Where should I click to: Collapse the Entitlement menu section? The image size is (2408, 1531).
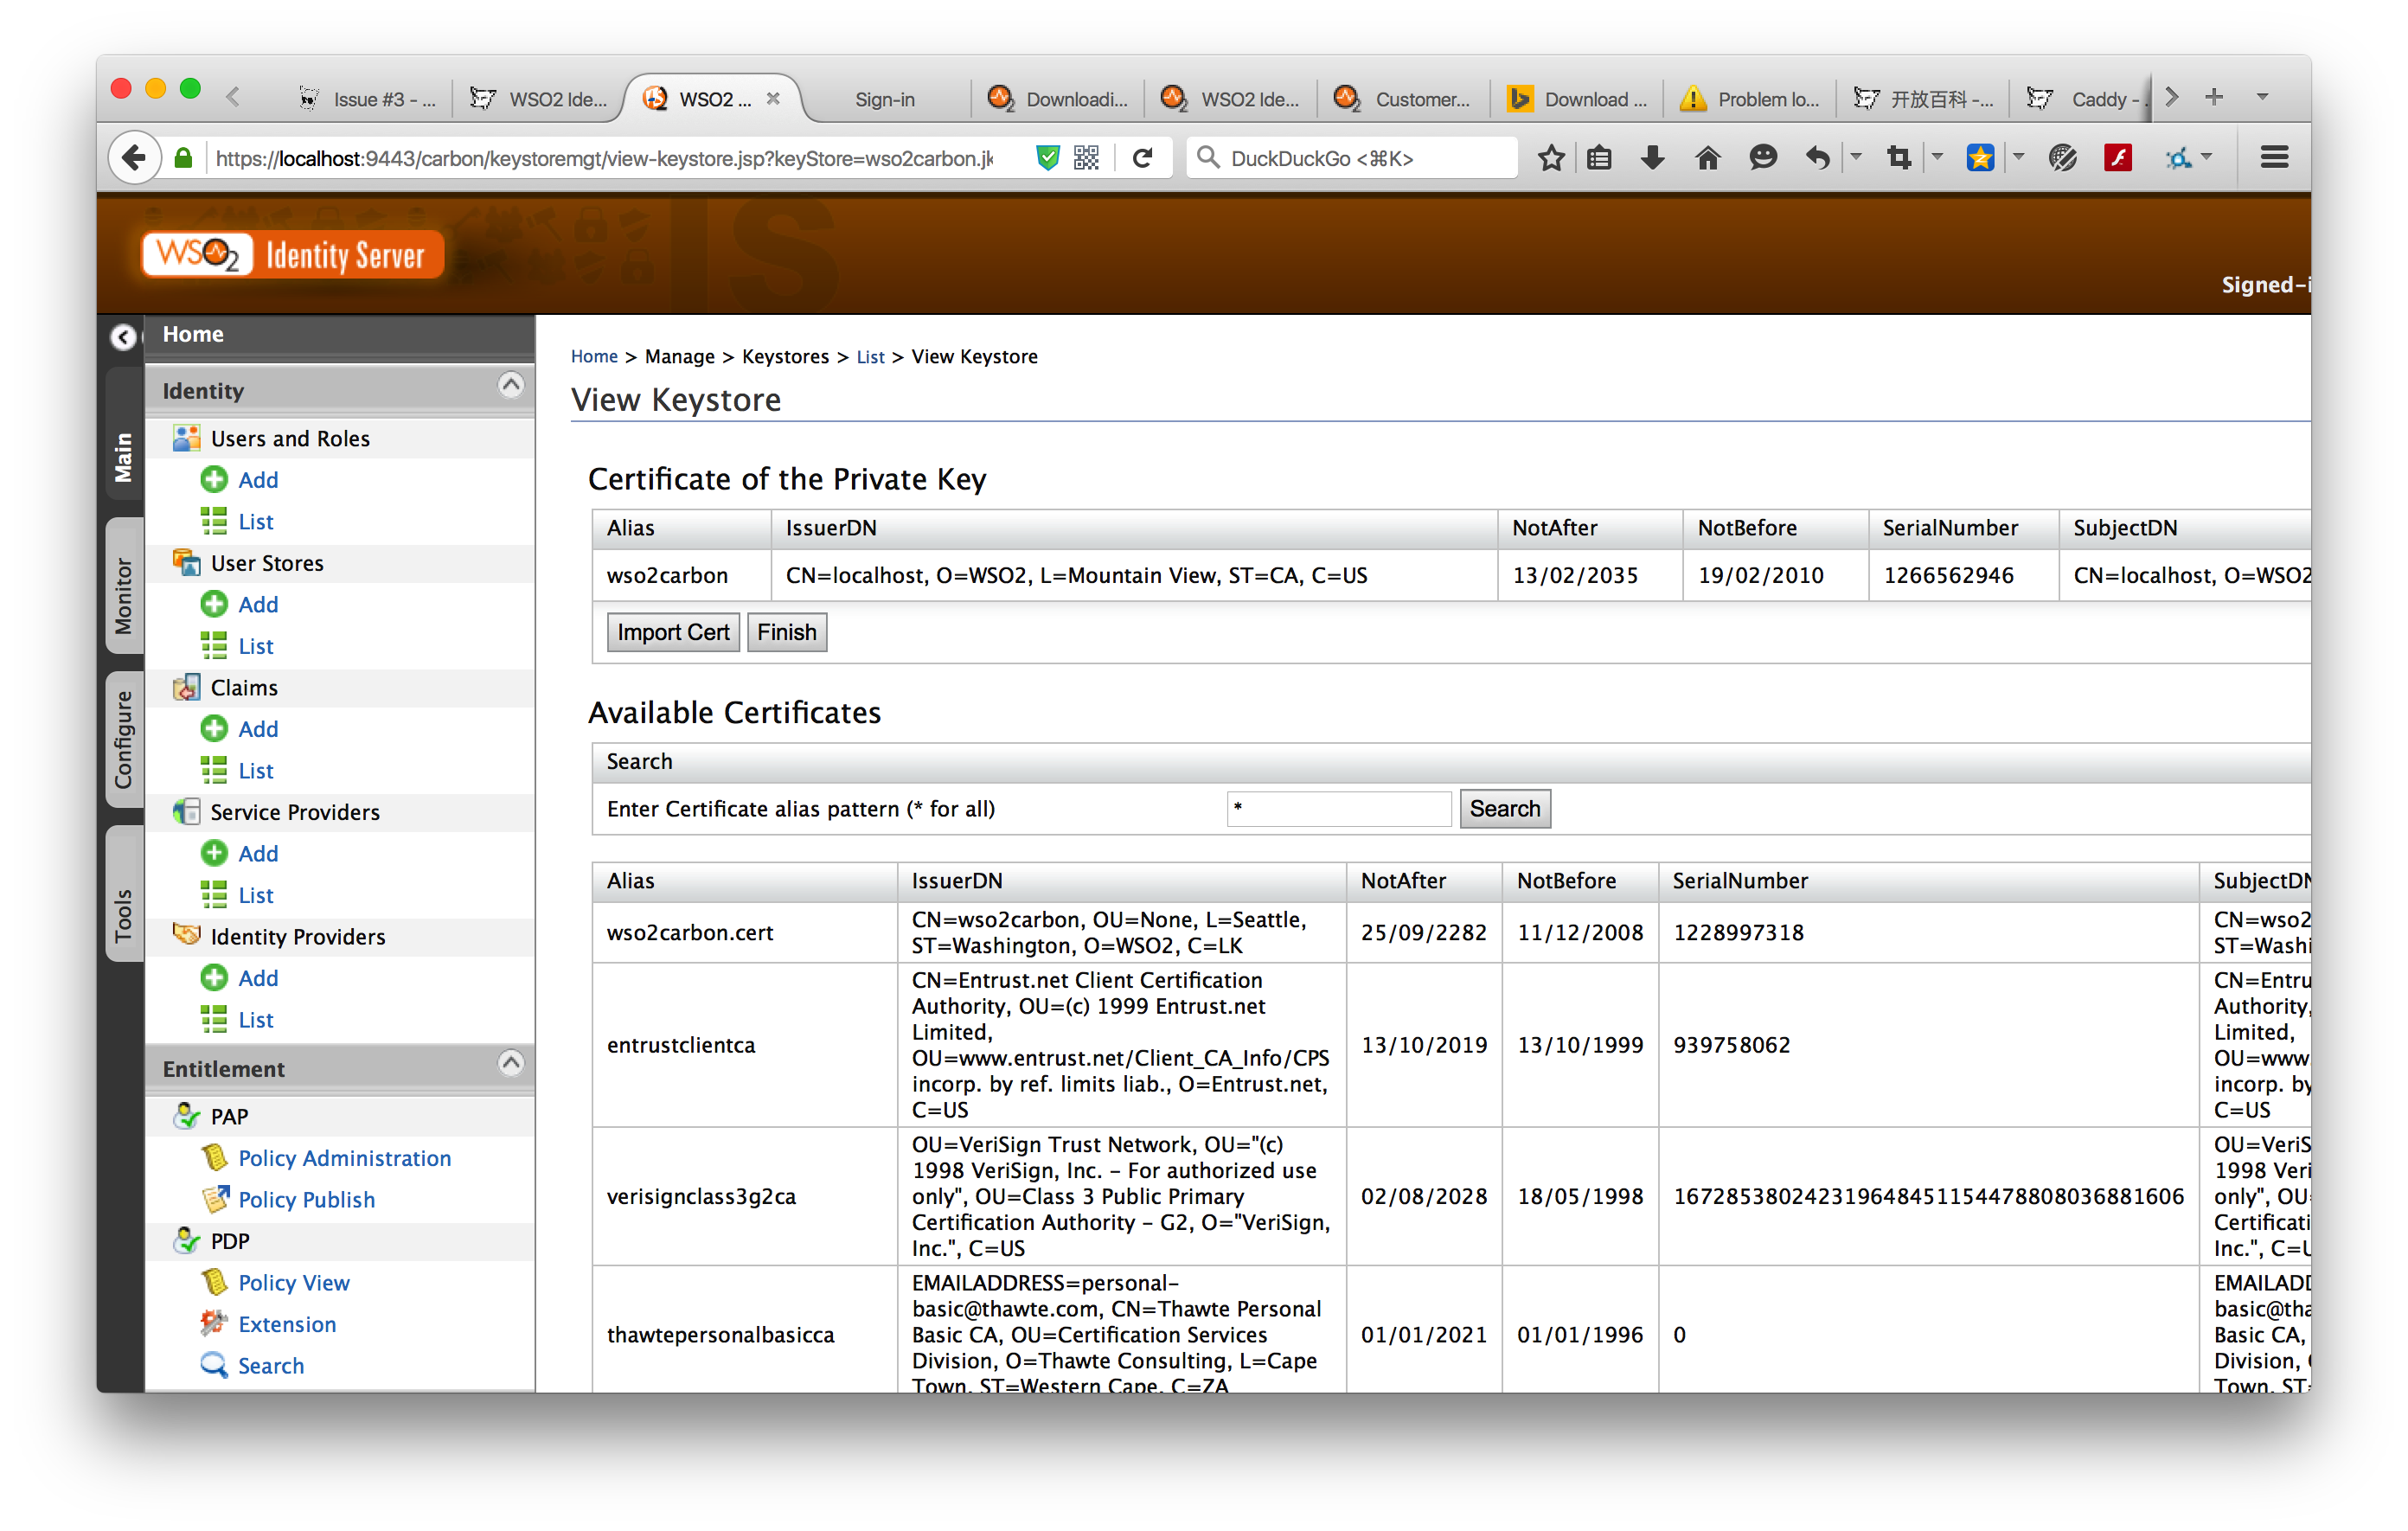pos(510,1064)
